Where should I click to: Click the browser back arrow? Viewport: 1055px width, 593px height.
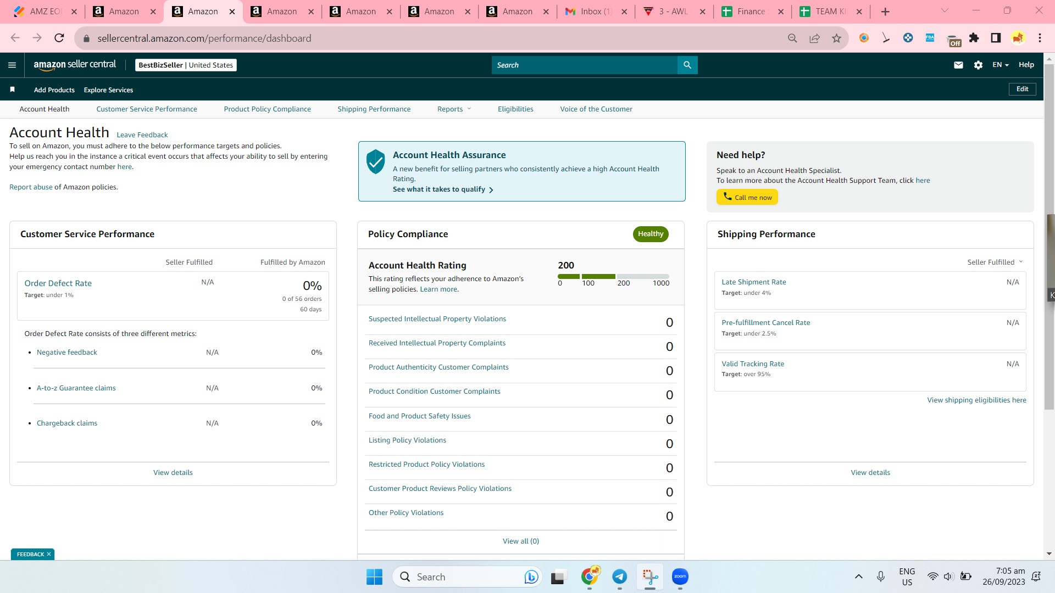pos(15,38)
